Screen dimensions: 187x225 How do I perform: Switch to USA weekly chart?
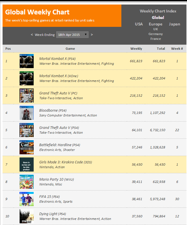coord(139,24)
